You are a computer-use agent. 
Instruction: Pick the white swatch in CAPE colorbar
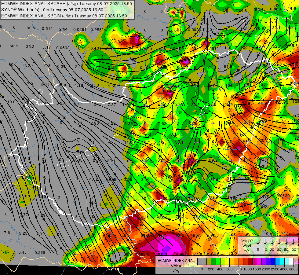tap(291, 262)
